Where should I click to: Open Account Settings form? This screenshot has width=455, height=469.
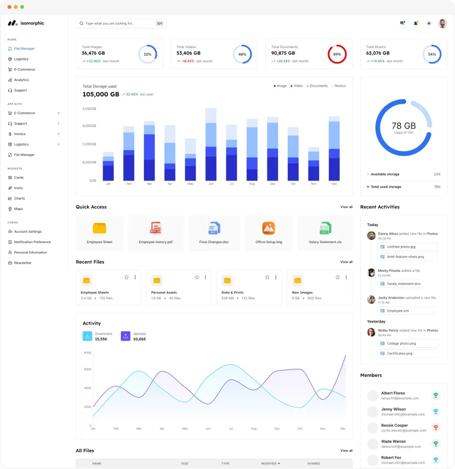(25, 232)
